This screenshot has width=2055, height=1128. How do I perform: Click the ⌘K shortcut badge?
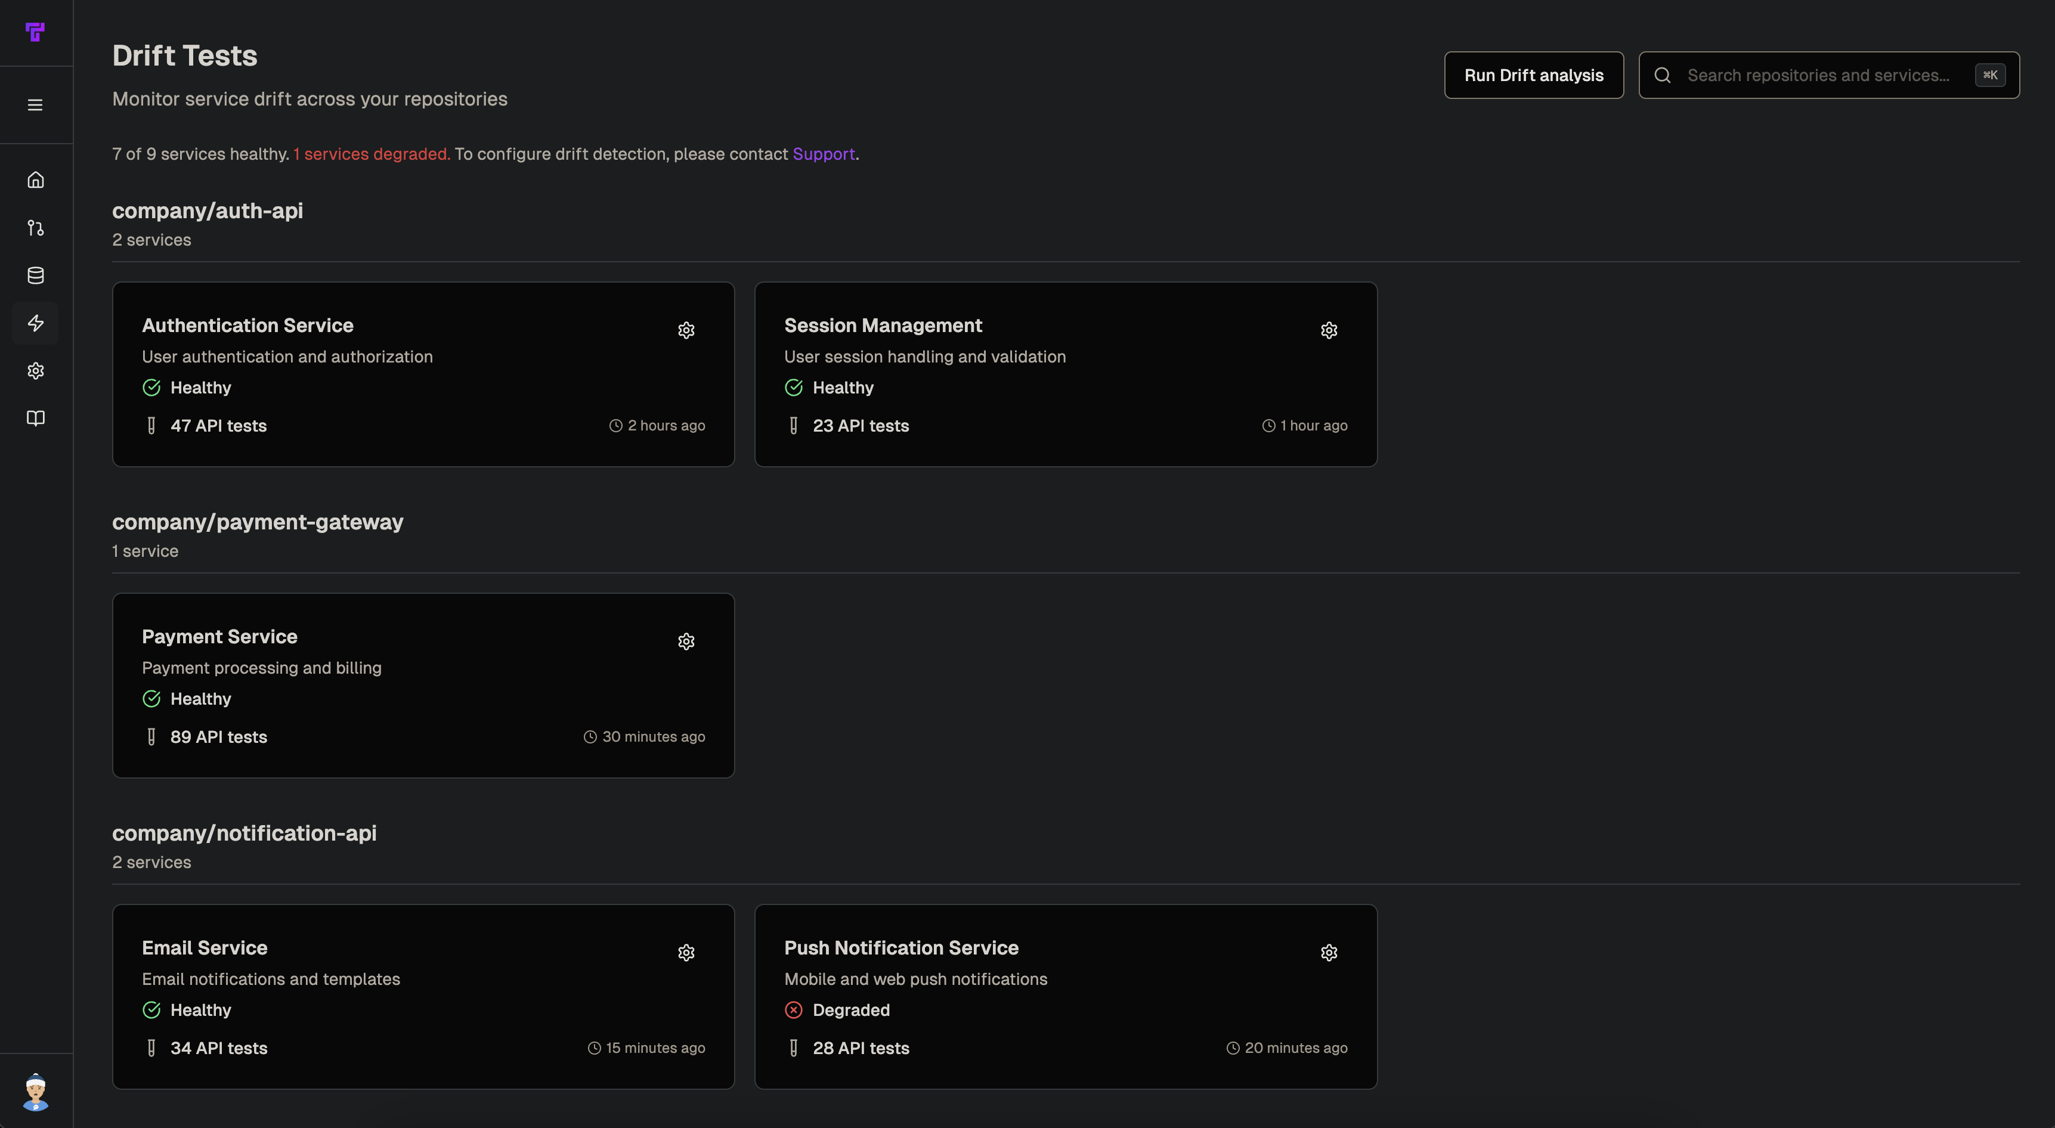(x=1991, y=74)
